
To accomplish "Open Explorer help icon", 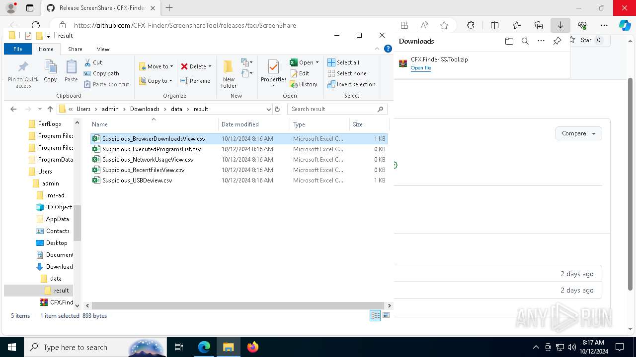I will pyautogui.click(x=388, y=49).
